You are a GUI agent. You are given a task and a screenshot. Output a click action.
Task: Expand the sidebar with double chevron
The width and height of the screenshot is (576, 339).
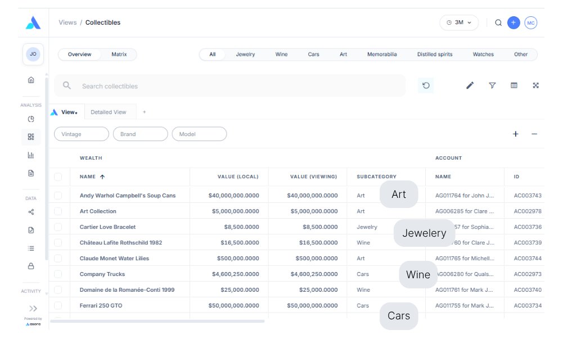33,308
